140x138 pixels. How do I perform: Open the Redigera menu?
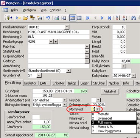[29, 10]
